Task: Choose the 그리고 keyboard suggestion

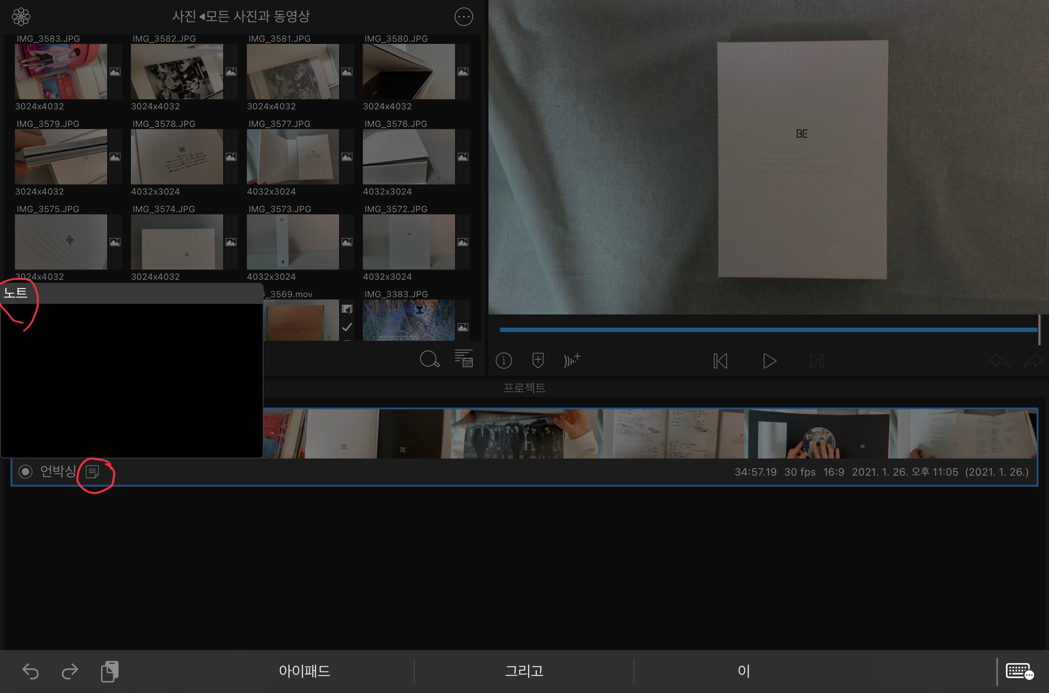Action: (x=524, y=671)
